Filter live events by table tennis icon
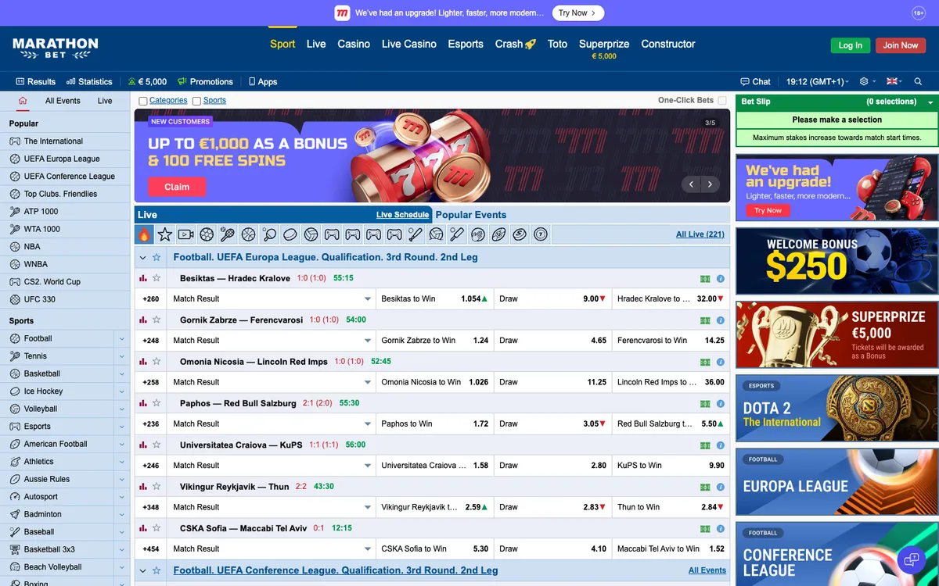Viewport: 939px width, 586px height. [269, 234]
